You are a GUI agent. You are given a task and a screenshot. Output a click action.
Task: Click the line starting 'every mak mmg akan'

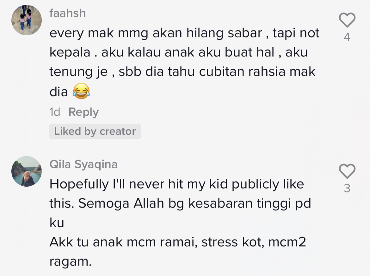click(x=184, y=33)
